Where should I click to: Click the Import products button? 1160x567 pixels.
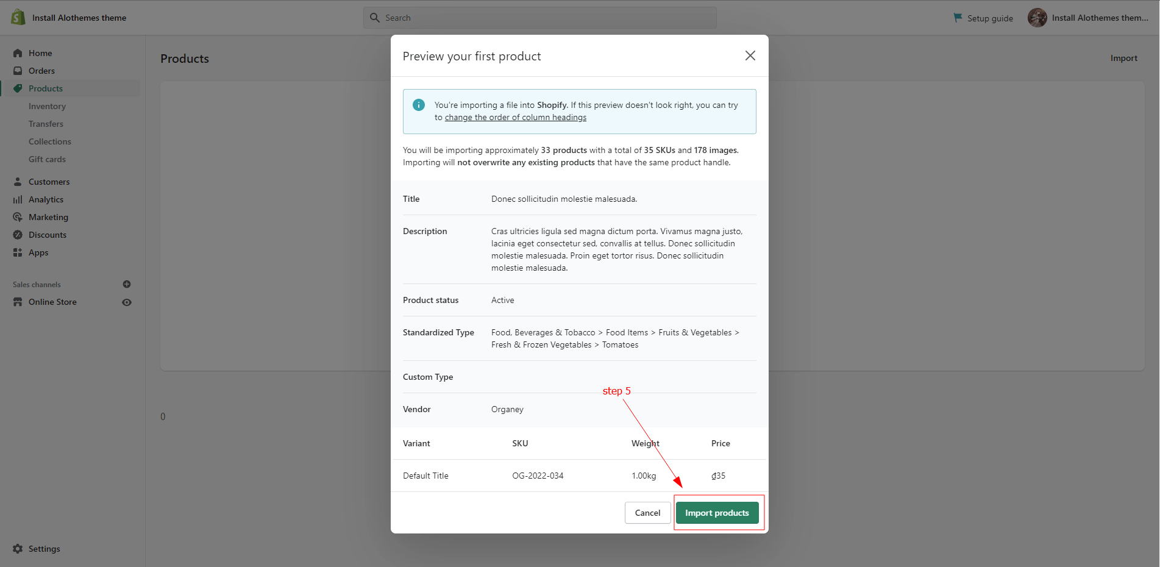[717, 513]
